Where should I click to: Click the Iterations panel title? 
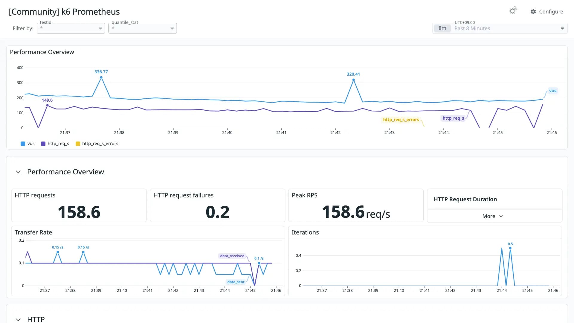point(305,232)
